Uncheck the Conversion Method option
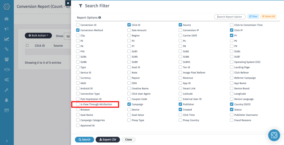Image resolution: width=284 pixels, height=145 pixels. (78, 30)
